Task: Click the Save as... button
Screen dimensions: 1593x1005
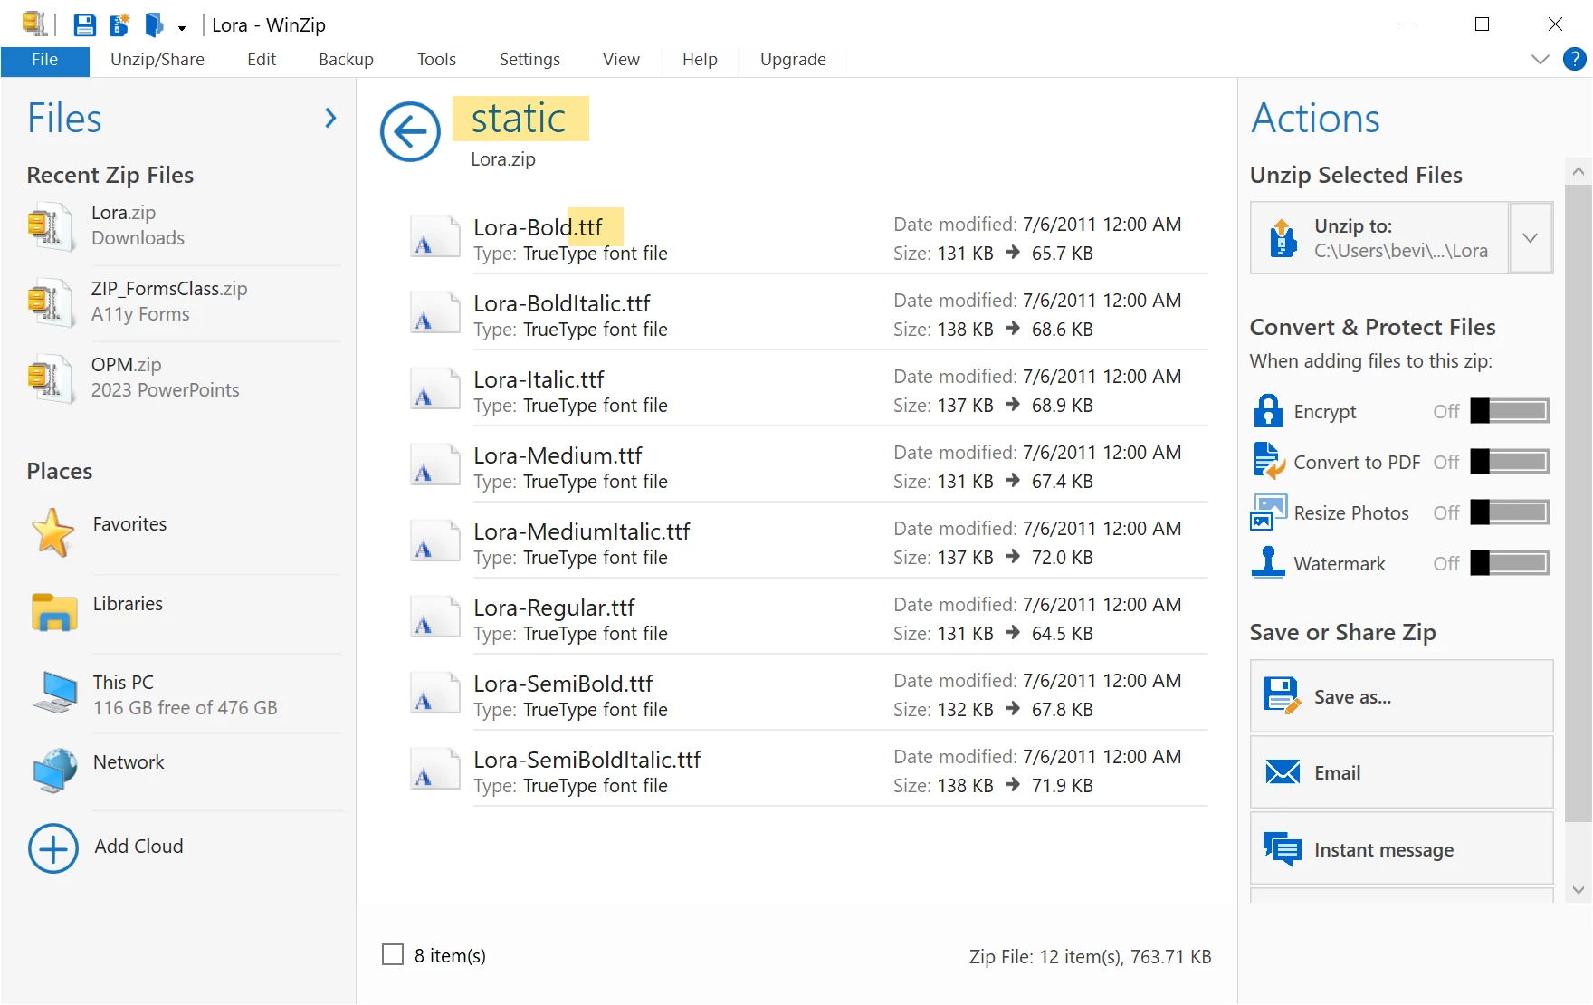Action: click(x=1401, y=696)
